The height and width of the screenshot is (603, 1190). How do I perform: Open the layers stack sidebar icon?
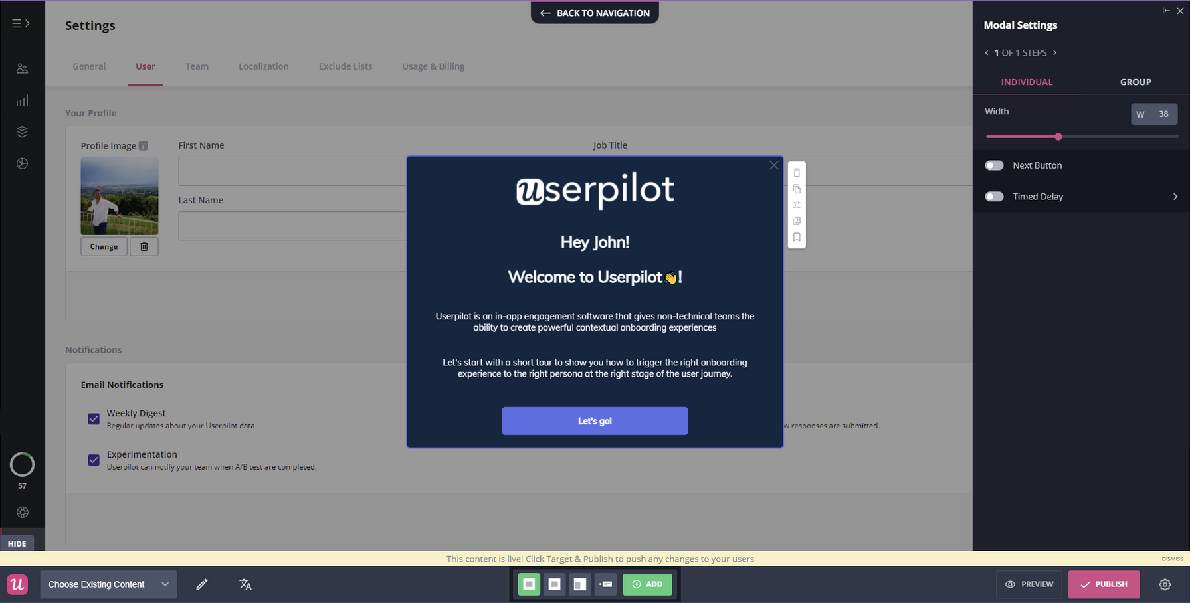click(x=22, y=131)
